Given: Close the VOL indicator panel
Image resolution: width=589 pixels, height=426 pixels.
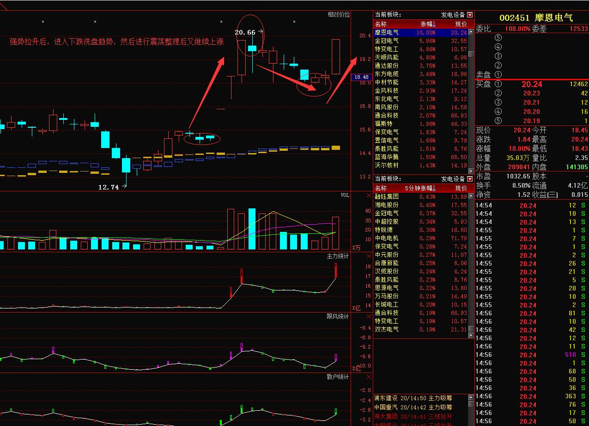Looking at the screenshot, I should pyautogui.click(x=368, y=195).
